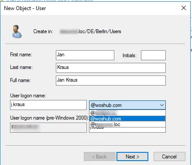Click the pre-Windows 2000 domain field
Screen dimensions: 192x165
coord(48,127)
